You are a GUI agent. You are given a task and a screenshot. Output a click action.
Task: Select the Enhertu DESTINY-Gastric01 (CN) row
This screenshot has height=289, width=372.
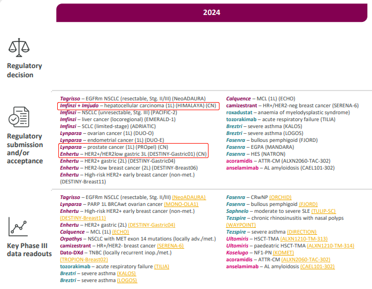[133, 154]
